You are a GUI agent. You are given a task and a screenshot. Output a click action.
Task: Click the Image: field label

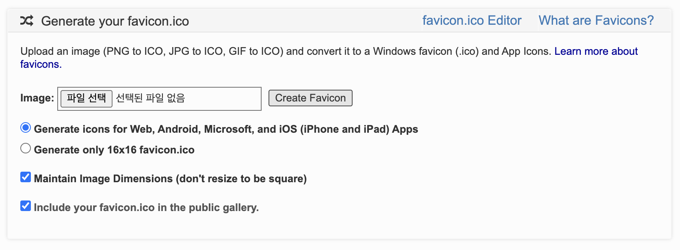37,98
